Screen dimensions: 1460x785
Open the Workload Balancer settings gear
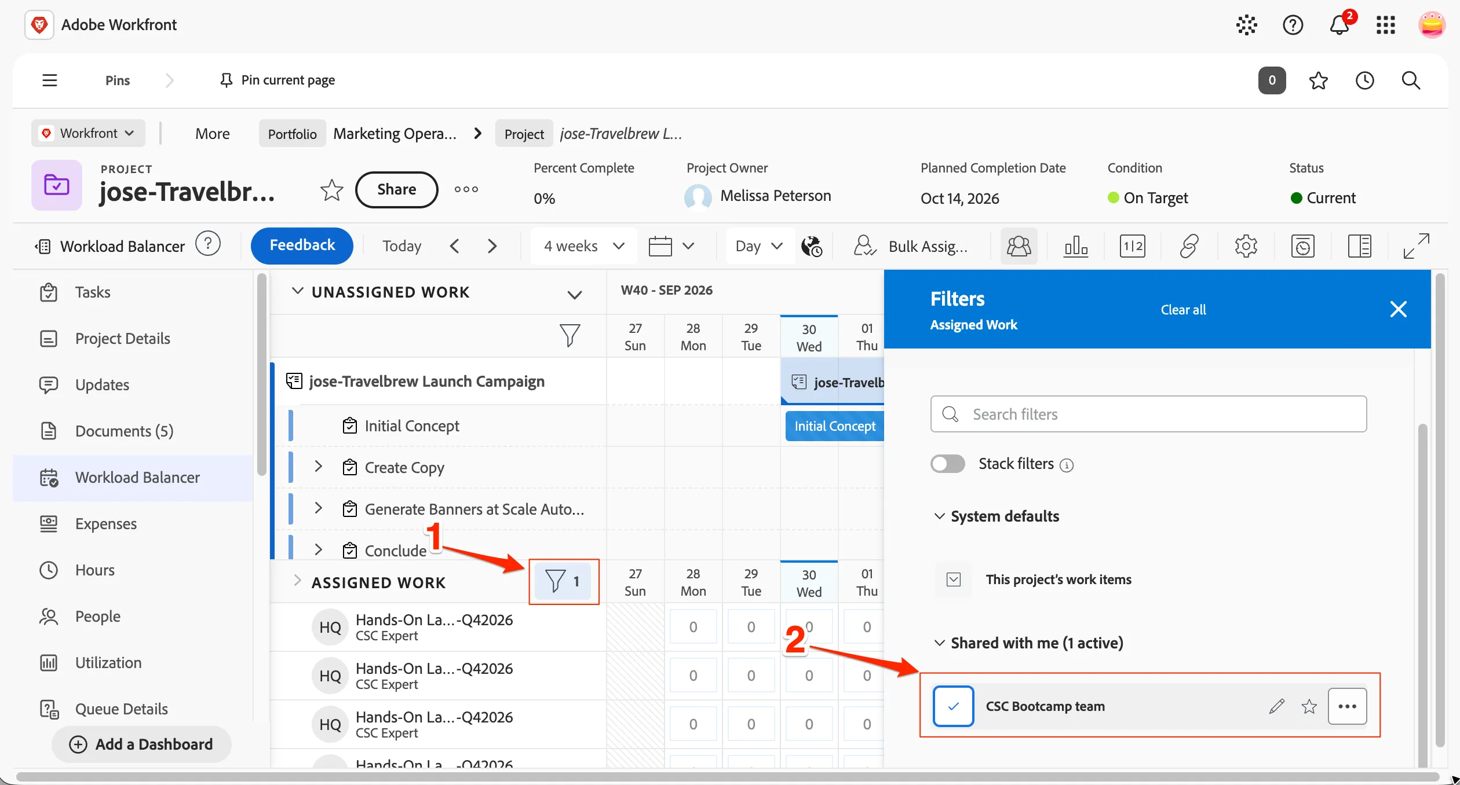point(1246,246)
